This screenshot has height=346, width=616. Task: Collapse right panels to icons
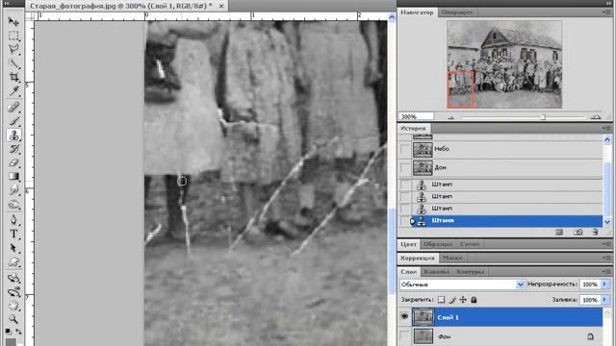609,3
